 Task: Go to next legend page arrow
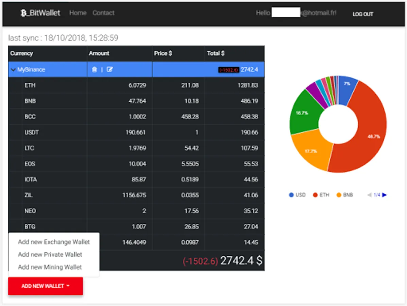pos(385,195)
